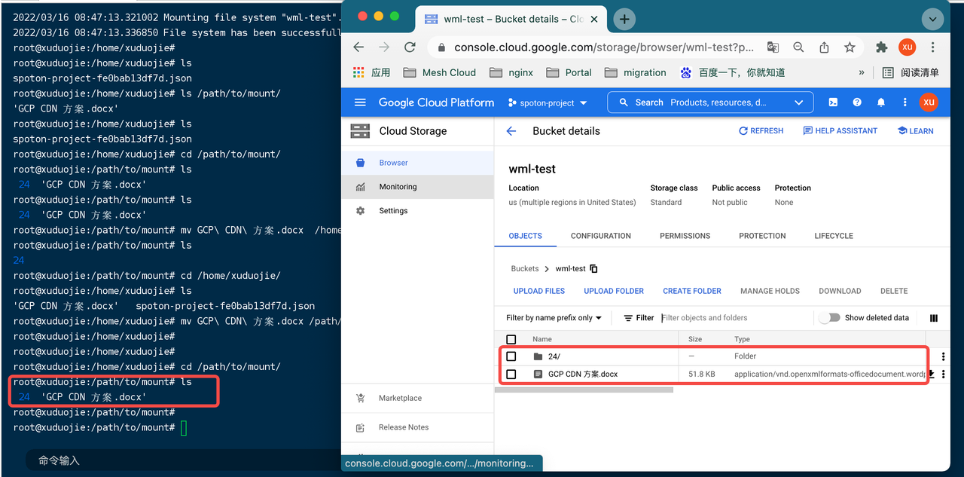Image resolution: width=964 pixels, height=477 pixels.
Task: Click Chrome address bar URL
Action: click(x=604, y=47)
